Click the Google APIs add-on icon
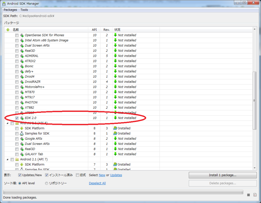Viewport: 261px width, 203px height. point(22,139)
